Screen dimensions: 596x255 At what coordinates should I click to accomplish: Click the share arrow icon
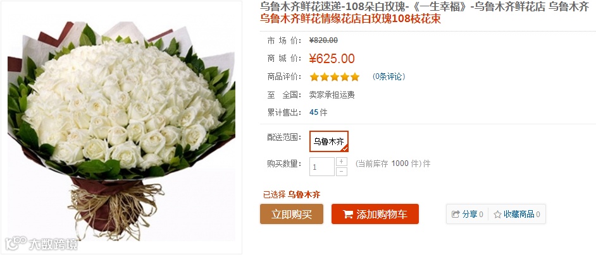tap(456, 215)
